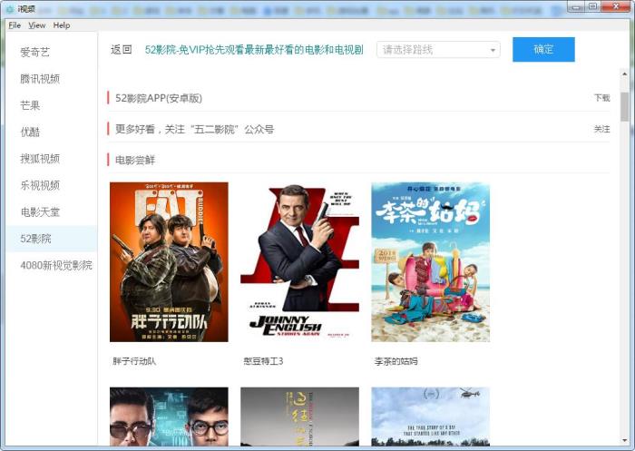
Task: Open the 52影院 site title link
Action: [254, 50]
